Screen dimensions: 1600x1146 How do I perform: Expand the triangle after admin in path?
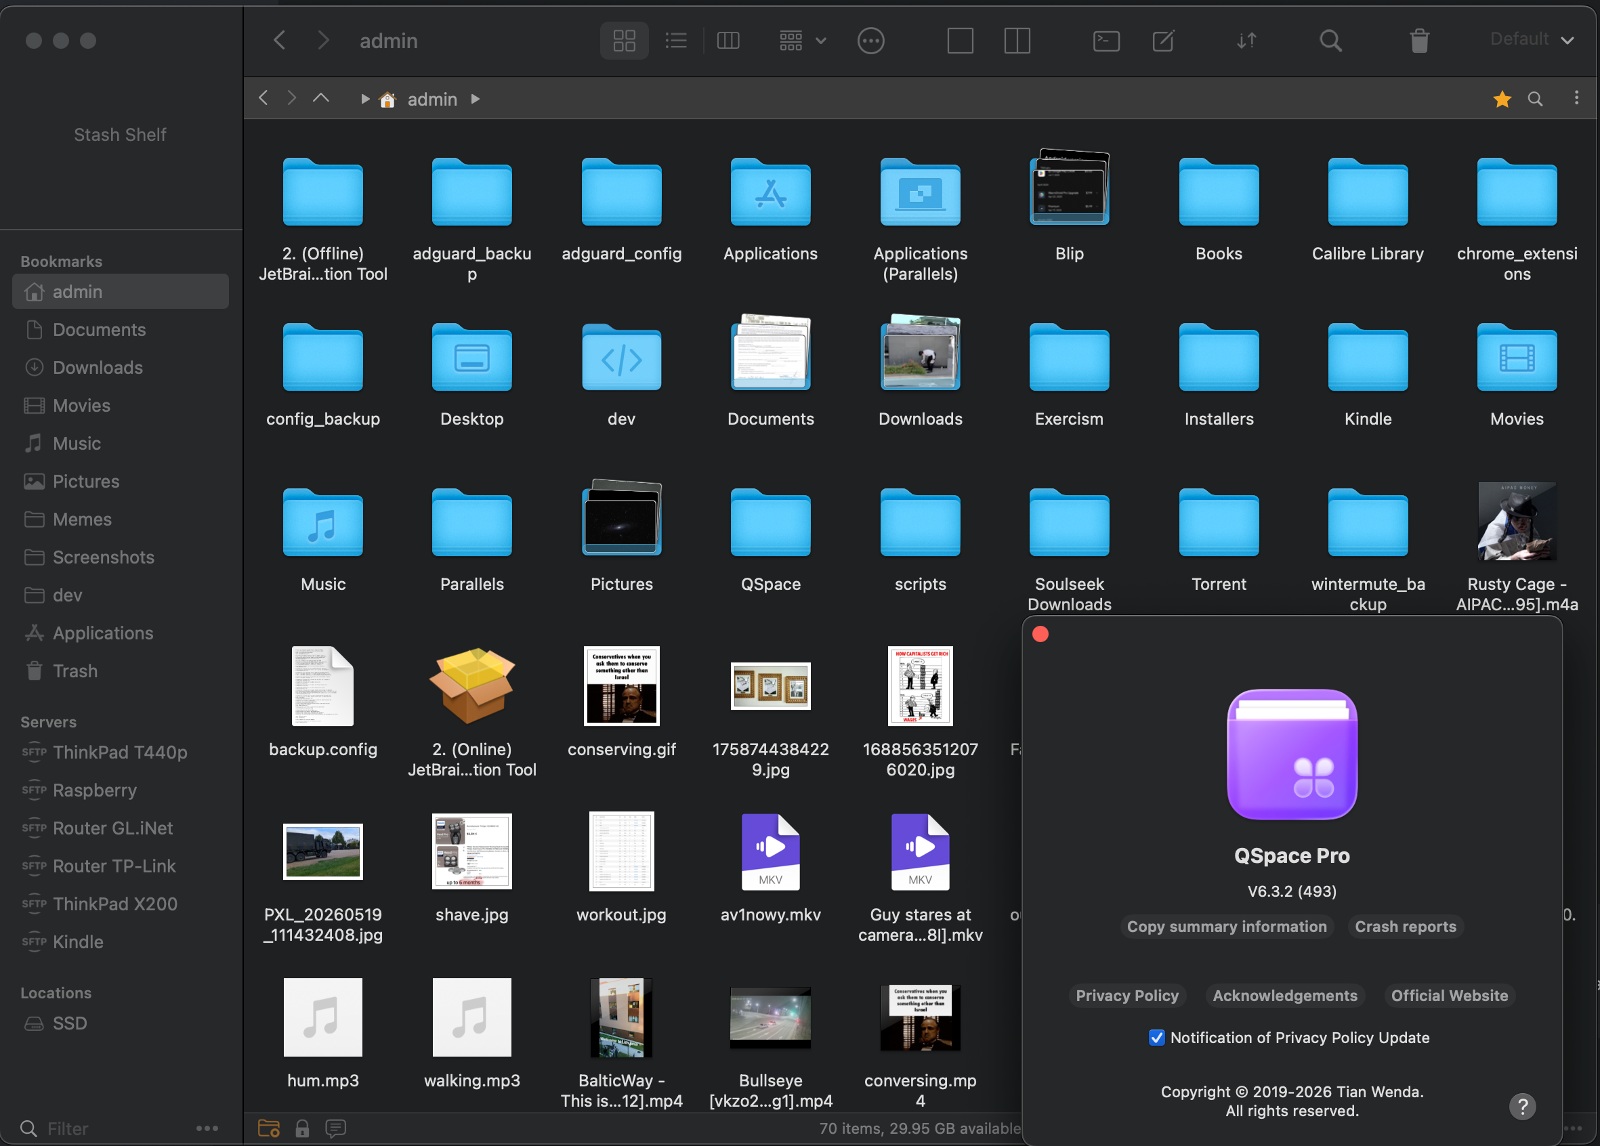[x=476, y=99]
